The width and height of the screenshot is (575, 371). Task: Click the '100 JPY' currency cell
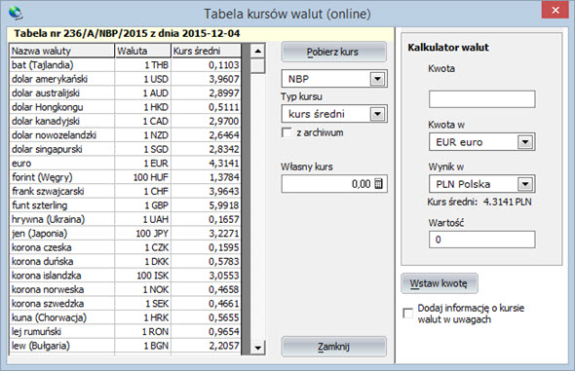coord(142,234)
